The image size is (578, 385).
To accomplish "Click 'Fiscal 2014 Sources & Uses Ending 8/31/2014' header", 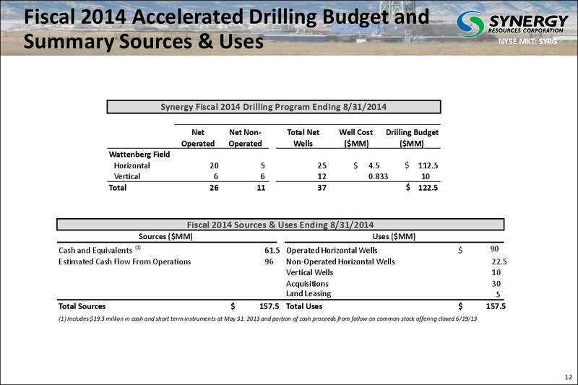I will click(x=280, y=225).
